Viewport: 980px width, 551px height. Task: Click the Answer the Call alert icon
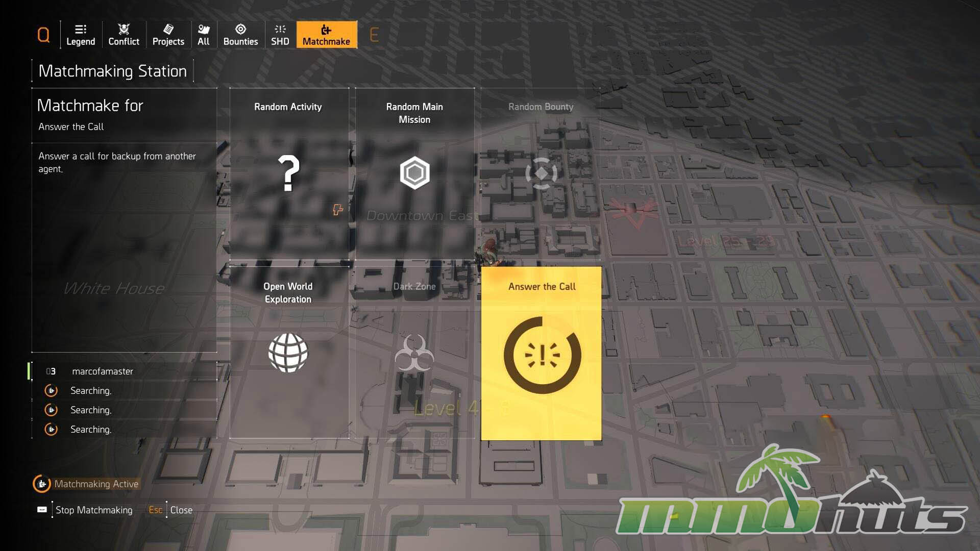pos(542,355)
